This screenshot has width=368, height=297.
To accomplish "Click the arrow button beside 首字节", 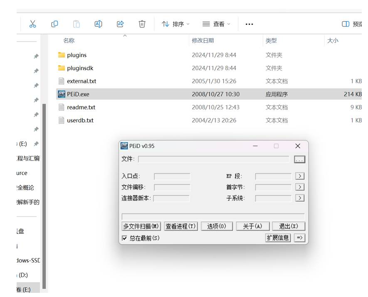I will click(300, 187).
